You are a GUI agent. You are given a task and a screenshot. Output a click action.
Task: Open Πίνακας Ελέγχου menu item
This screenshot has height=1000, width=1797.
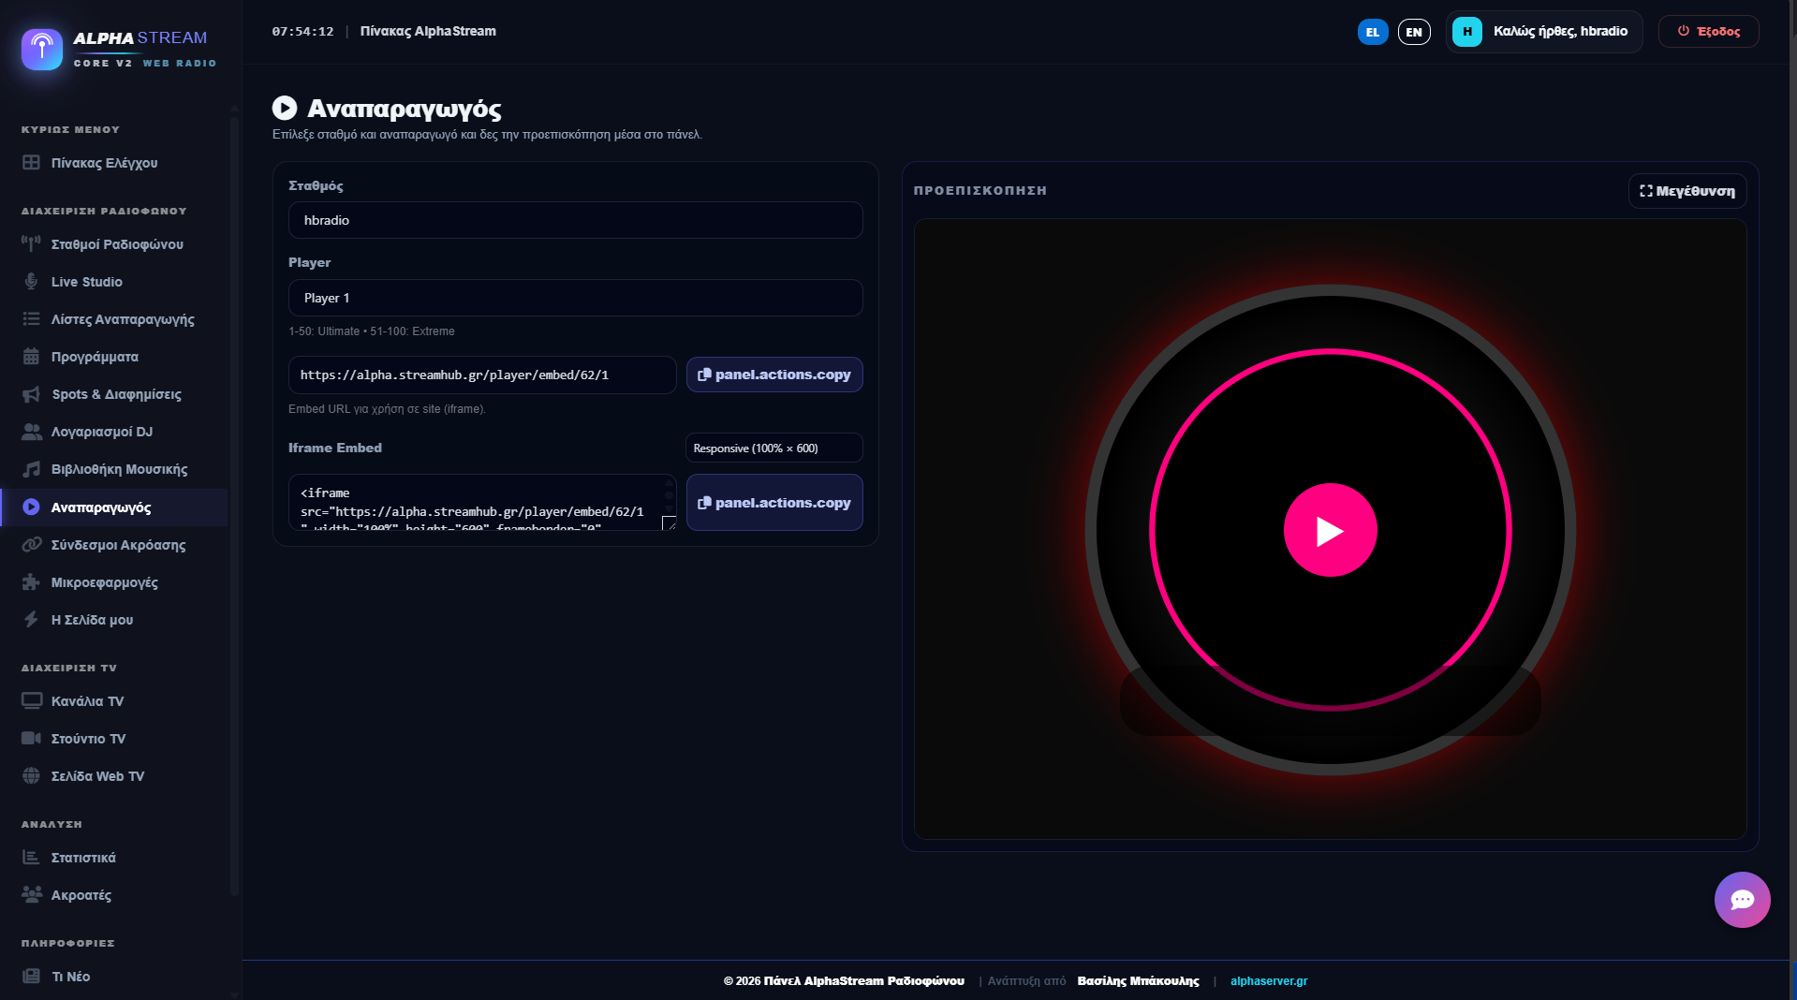click(x=113, y=163)
